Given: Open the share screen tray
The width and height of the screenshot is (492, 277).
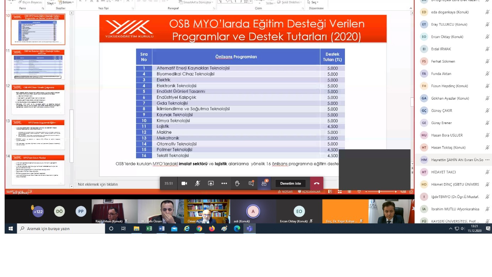Looking at the screenshot, I should click(x=211, y=183).
